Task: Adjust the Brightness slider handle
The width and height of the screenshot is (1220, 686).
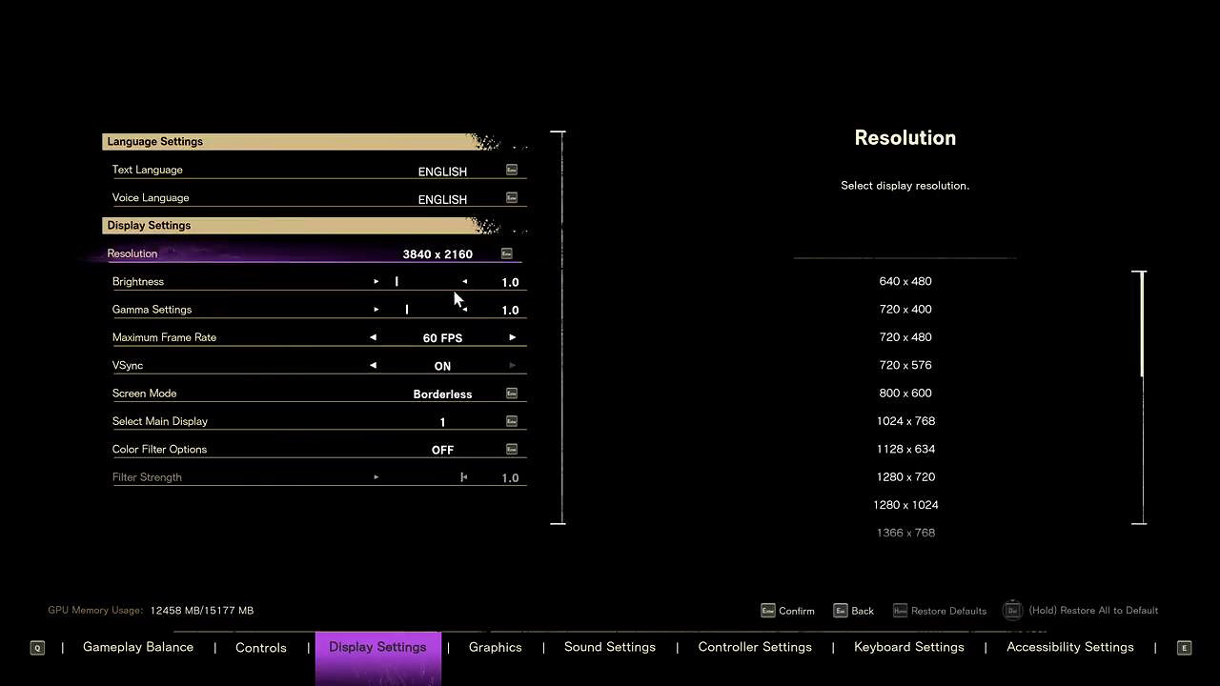Action: [396, 282]
